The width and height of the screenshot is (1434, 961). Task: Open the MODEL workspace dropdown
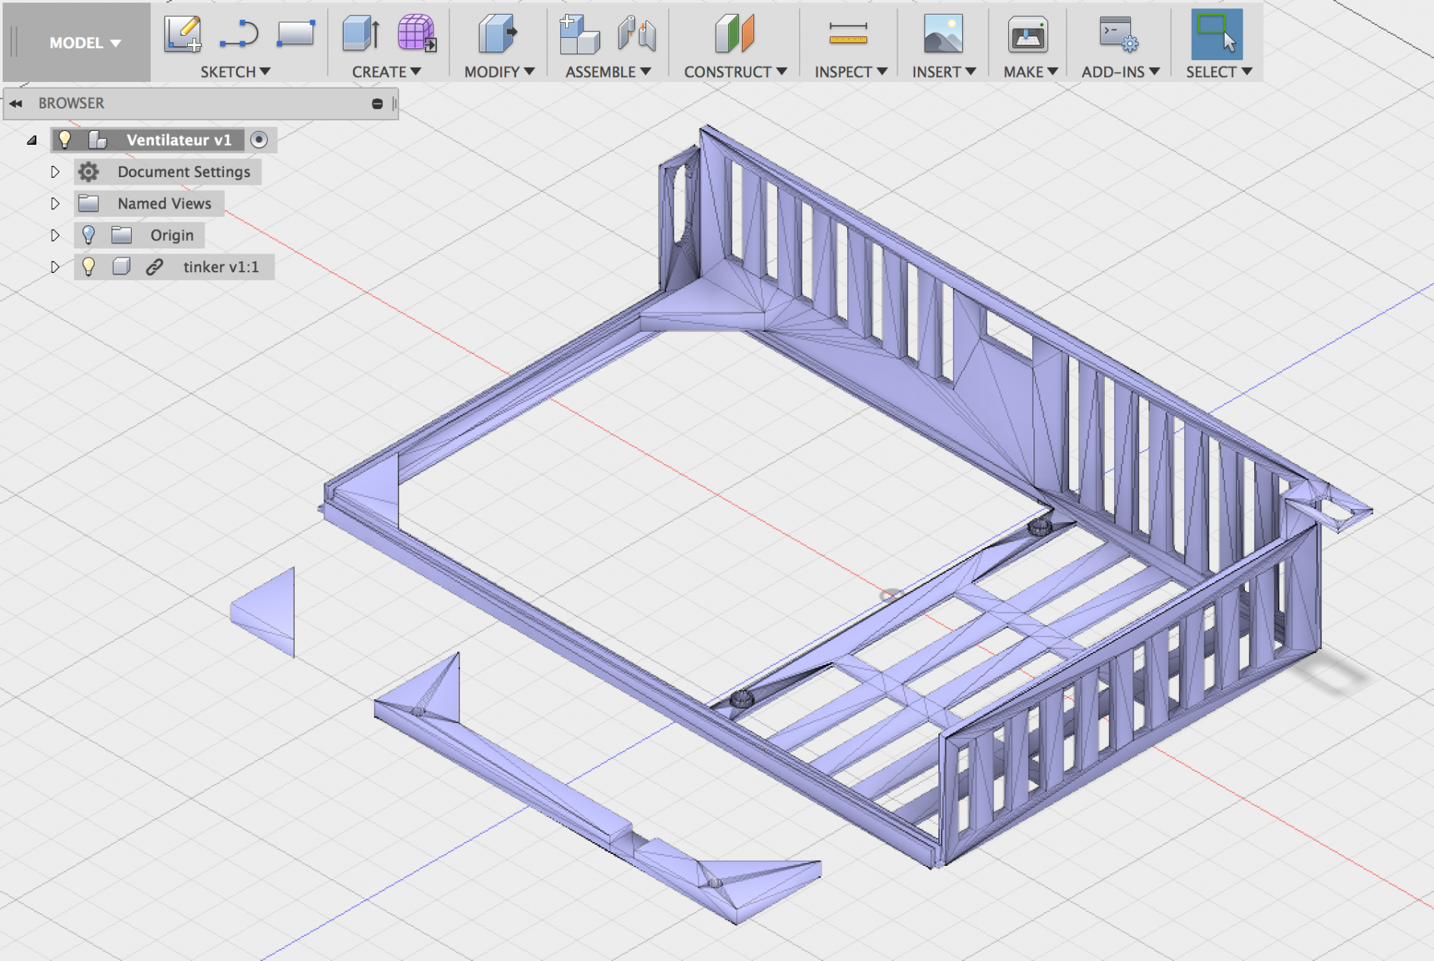84,43
